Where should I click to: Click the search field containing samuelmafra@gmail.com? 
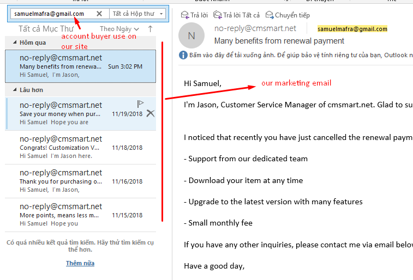[x=52, y=14]
